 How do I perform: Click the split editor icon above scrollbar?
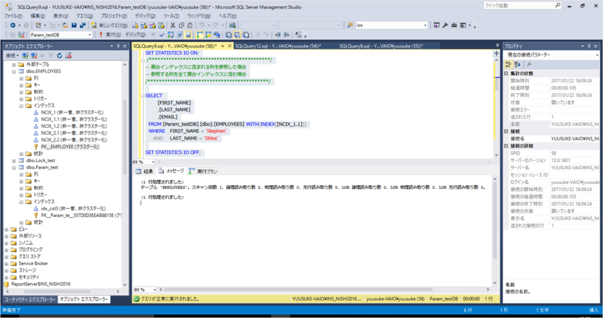click(x=496, y=53)
